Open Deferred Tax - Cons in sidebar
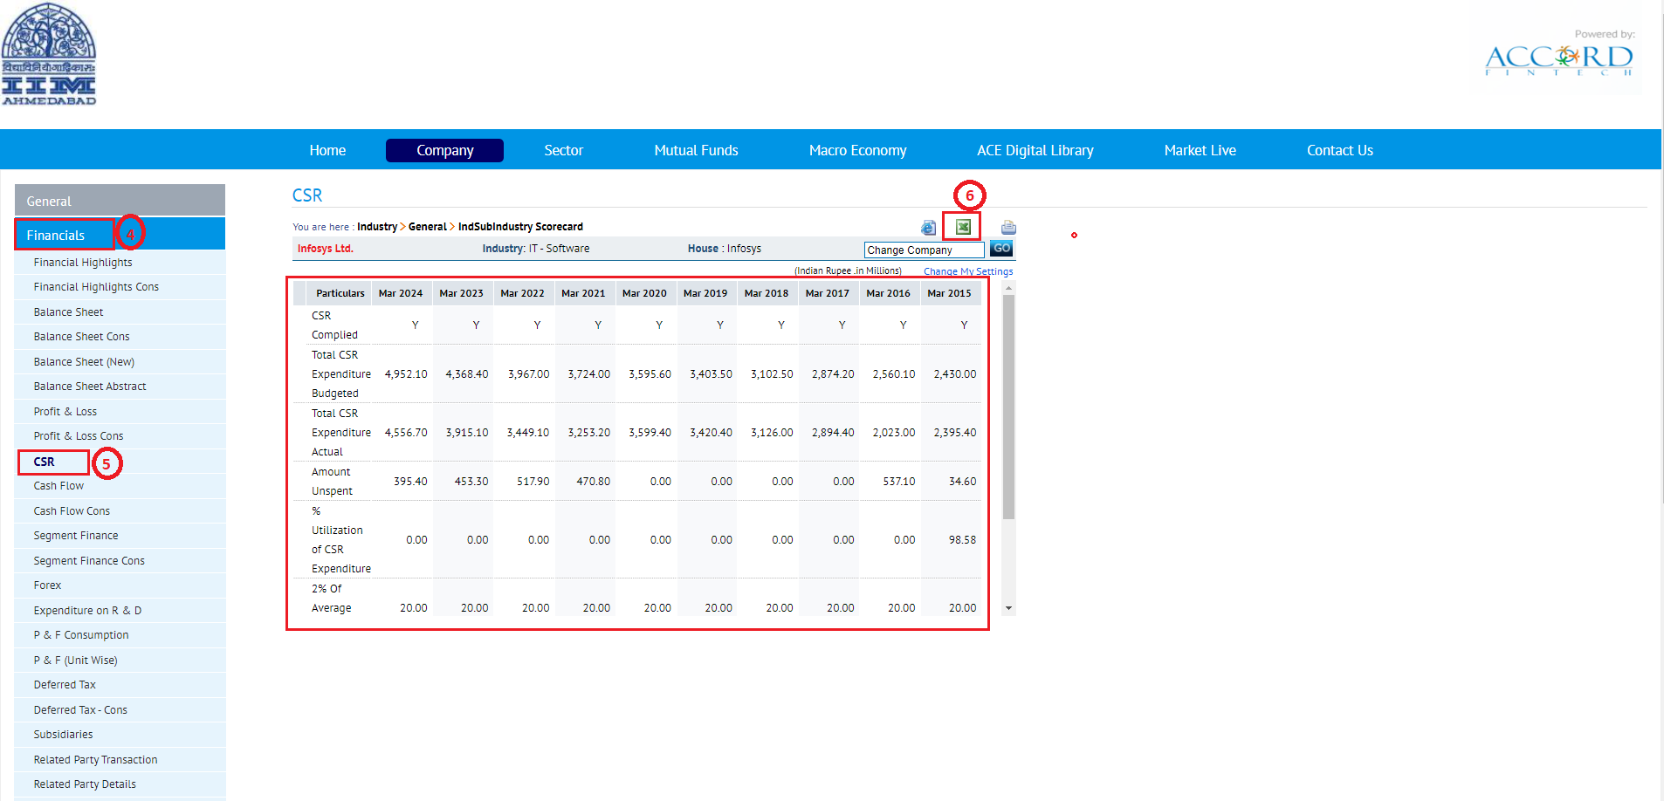 [80, 710]
